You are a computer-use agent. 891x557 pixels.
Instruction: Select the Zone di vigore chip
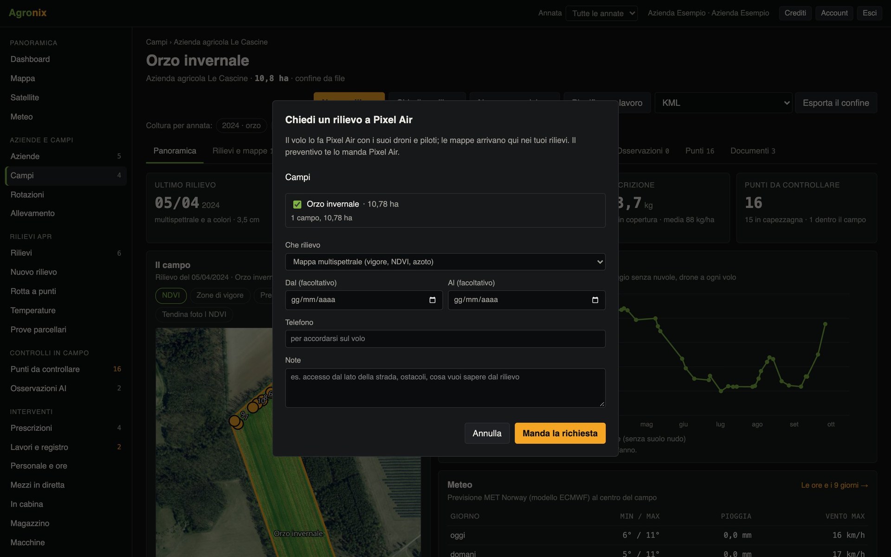tap(220, 295)
